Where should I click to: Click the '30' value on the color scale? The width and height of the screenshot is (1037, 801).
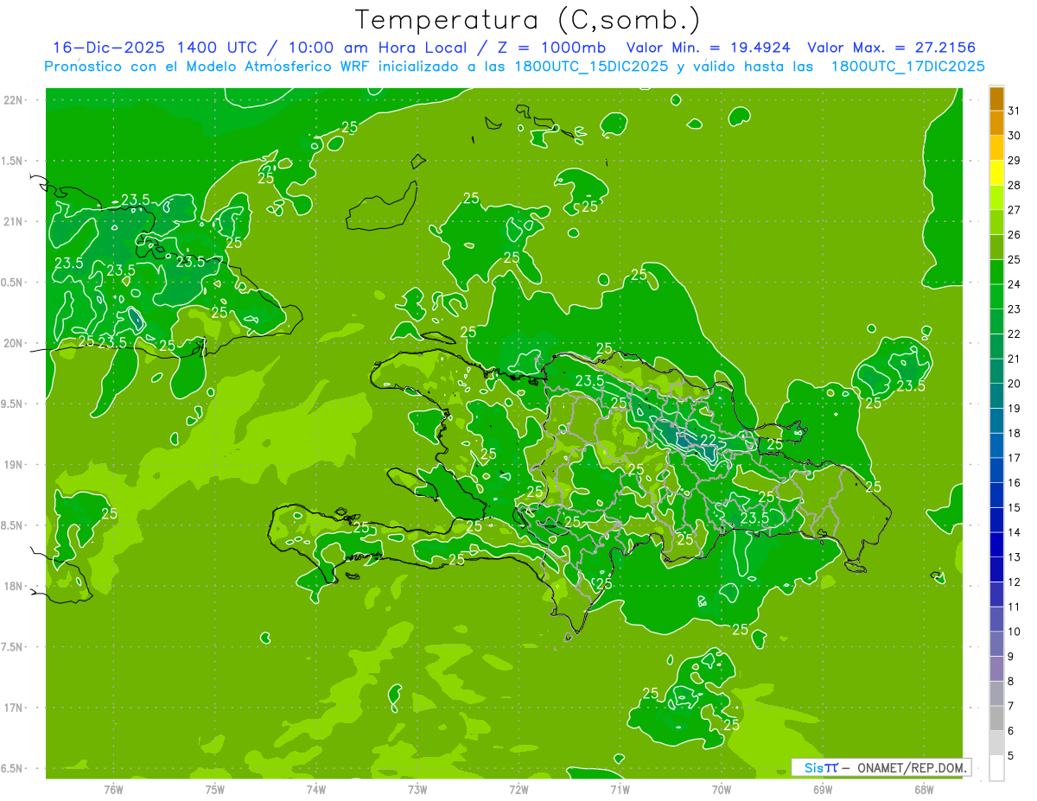click(1015, 136)
